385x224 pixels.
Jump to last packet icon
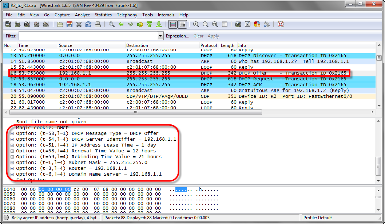pyautogui.click(x=159, y=24)
